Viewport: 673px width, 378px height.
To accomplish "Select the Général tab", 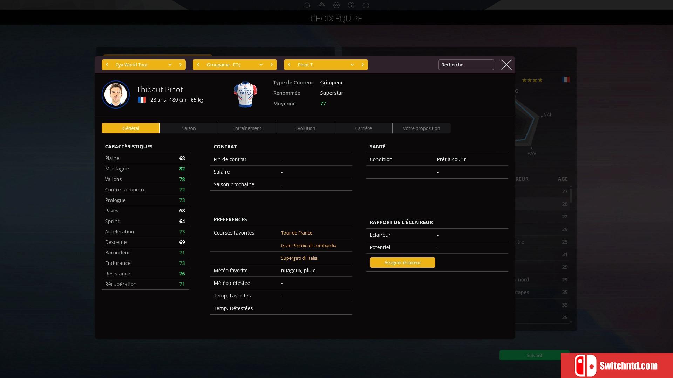I will click(x=131, y=128).
